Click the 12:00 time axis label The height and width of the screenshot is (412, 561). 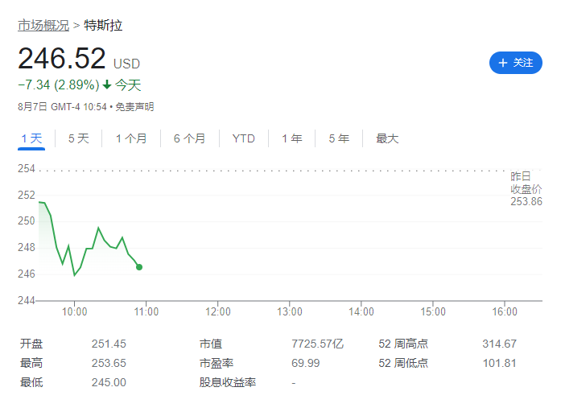coord(218,311)
